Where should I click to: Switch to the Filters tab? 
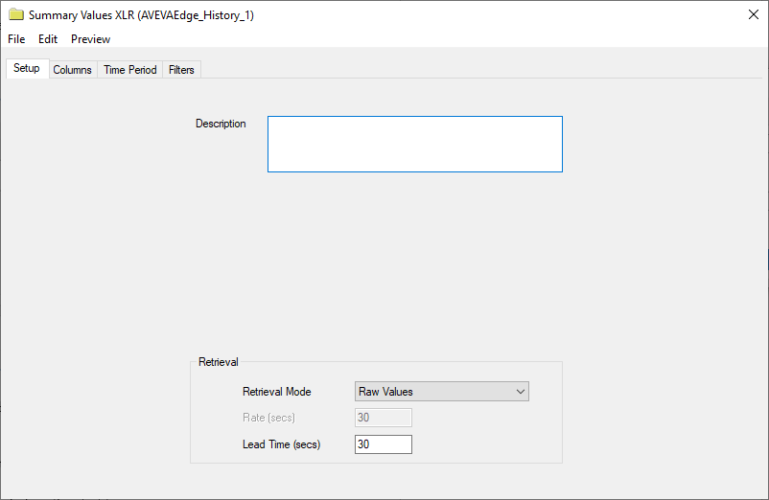pyautogui.click(x=181, y=70)
